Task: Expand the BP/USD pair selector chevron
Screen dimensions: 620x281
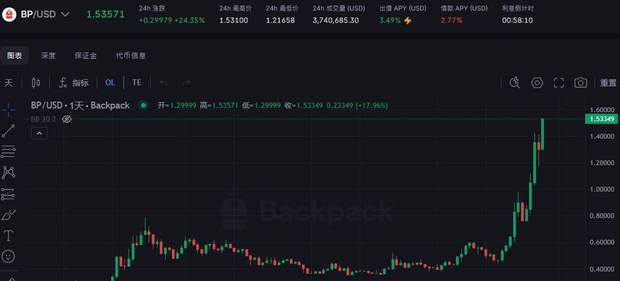Action: tap(65, 15)
